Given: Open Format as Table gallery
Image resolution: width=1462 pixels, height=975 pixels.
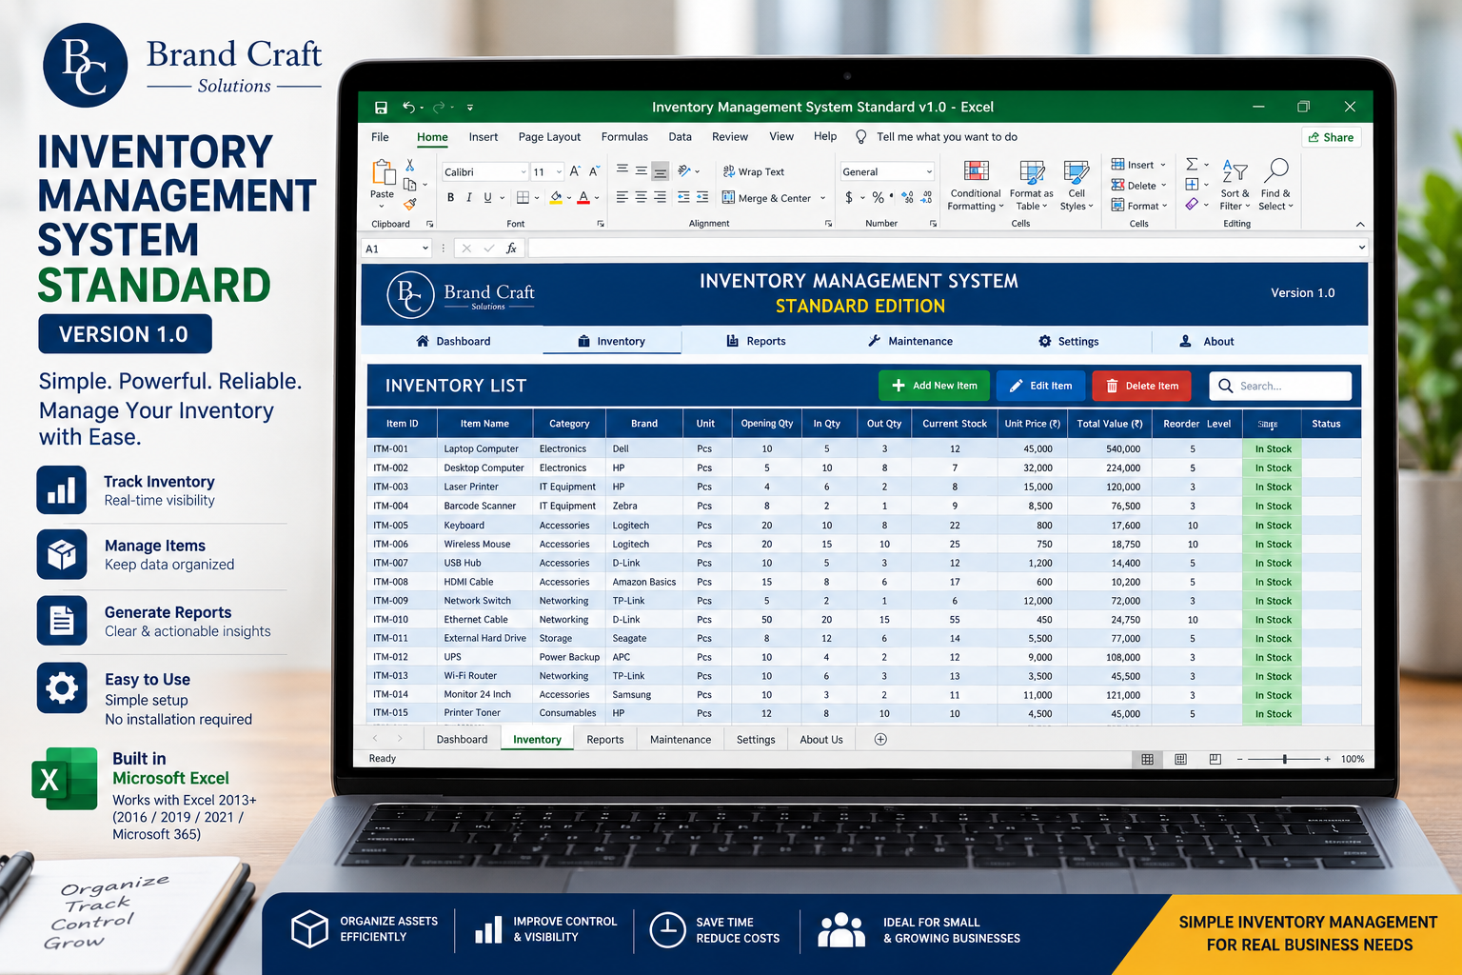Looking at the screenshot, I should click(x=1031, y=185).
